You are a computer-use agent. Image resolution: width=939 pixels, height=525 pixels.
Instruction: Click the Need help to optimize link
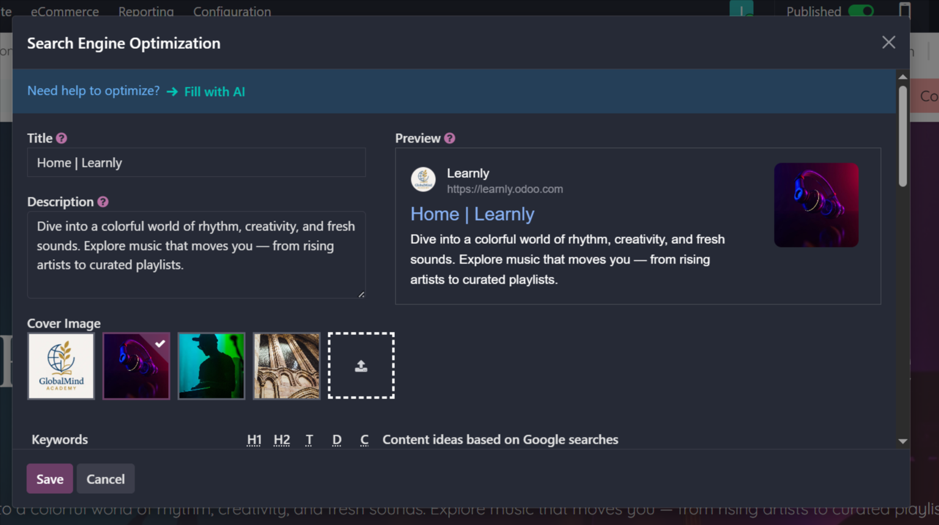(94, 90)
